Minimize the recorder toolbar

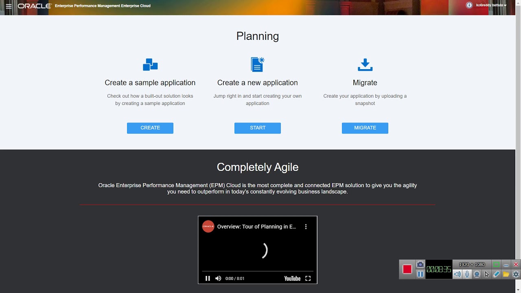tap(506, 265)
